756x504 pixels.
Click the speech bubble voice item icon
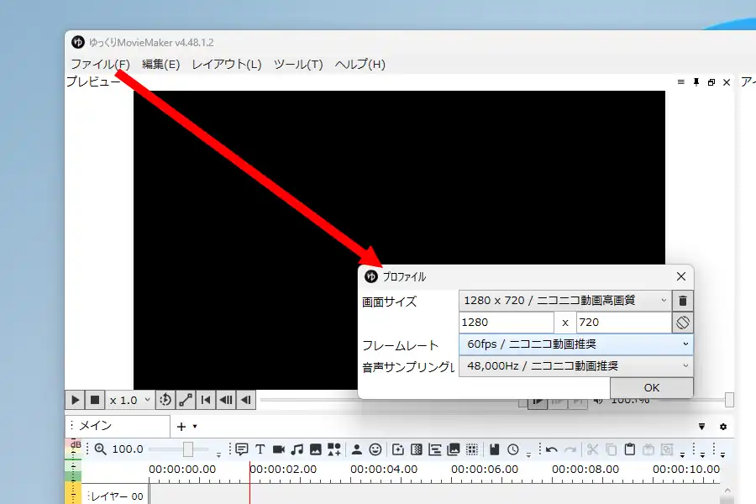[242, 449]
